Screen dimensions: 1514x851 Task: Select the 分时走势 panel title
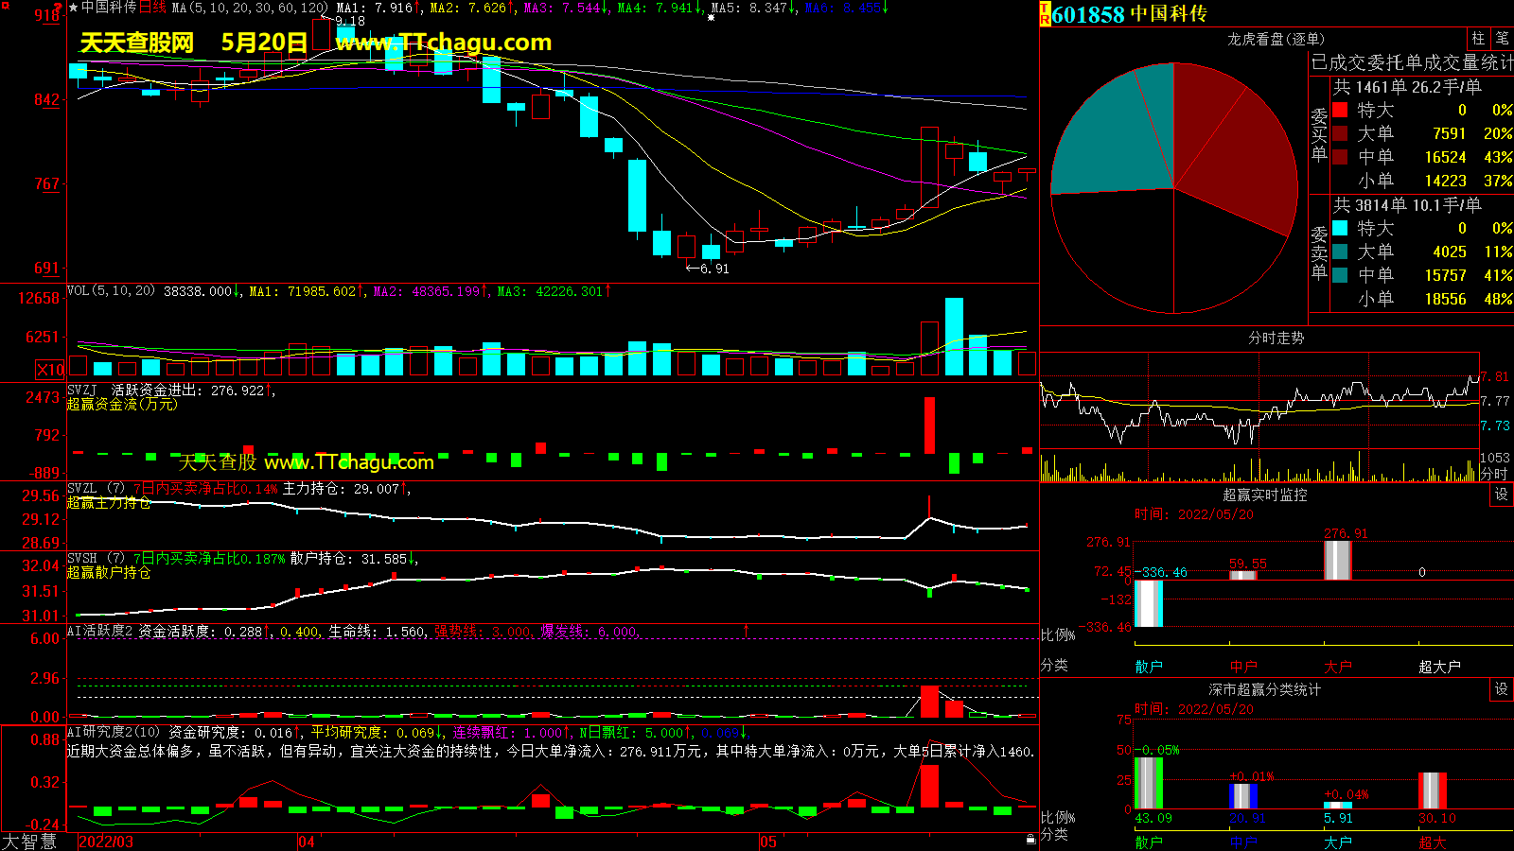click(x=1276, y=338)
